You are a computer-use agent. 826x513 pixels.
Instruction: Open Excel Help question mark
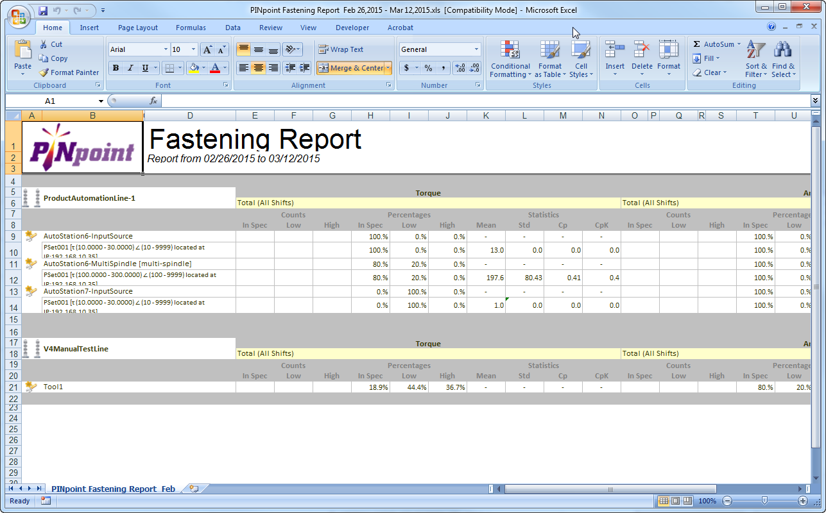[x=771, y=27]
